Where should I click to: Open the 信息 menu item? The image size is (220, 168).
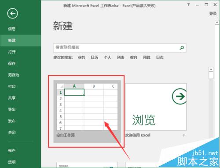point(12,29)
